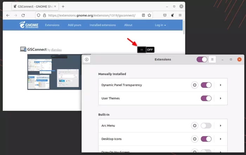Disable Dynamic Panel Transparency extension
This screenshot has width=246, height=155.
(206, 85)
